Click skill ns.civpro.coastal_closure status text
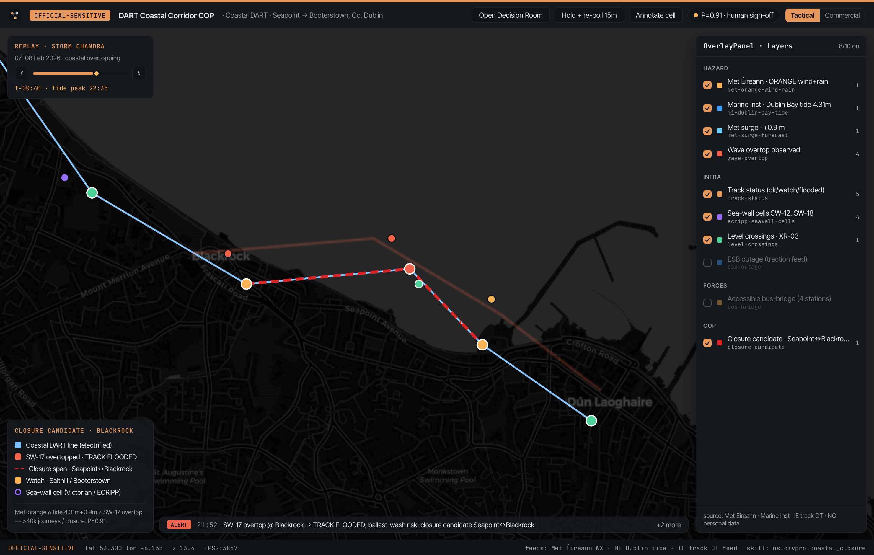The width and height of the screenshot is (874, 555). [806, 548]
